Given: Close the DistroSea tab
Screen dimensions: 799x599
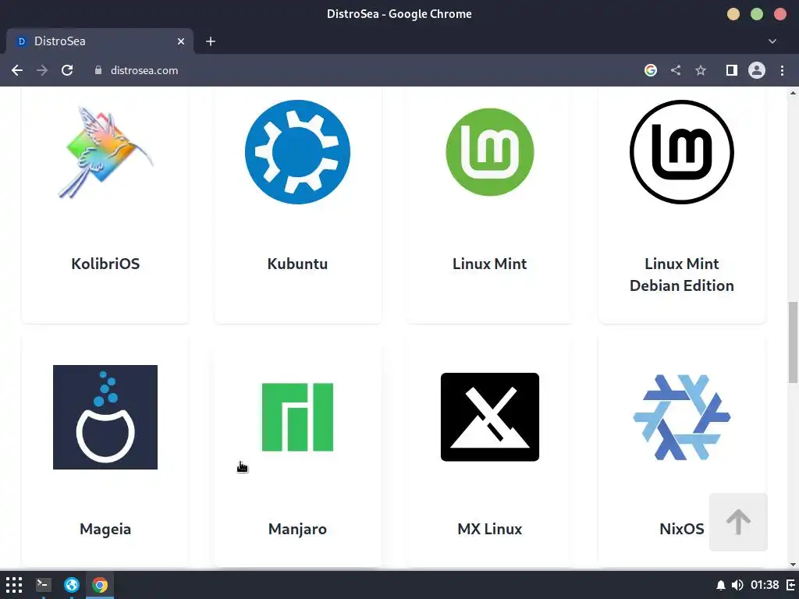Looking at the screenshot, I should (181, 41).
